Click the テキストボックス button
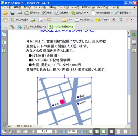 click(x=84, y=20)
